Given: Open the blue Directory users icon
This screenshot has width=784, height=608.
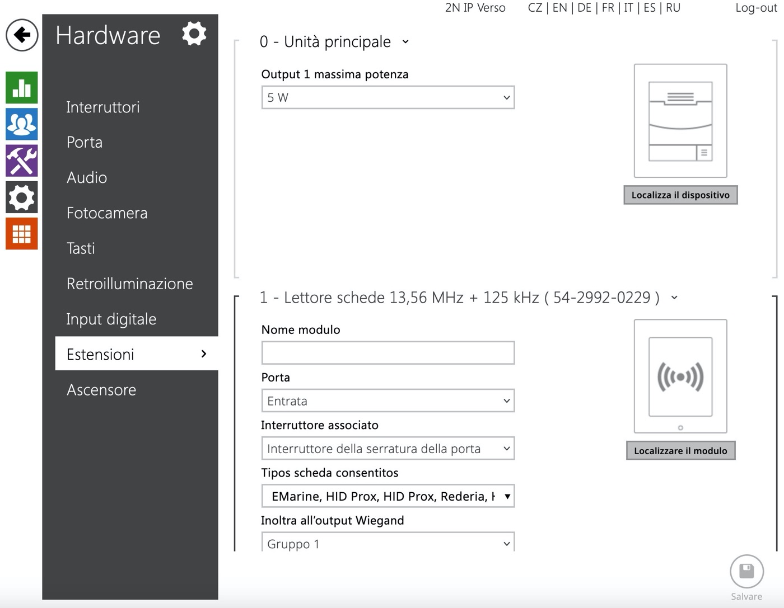Looking at the screenshot, I should [x=22, y=124].
